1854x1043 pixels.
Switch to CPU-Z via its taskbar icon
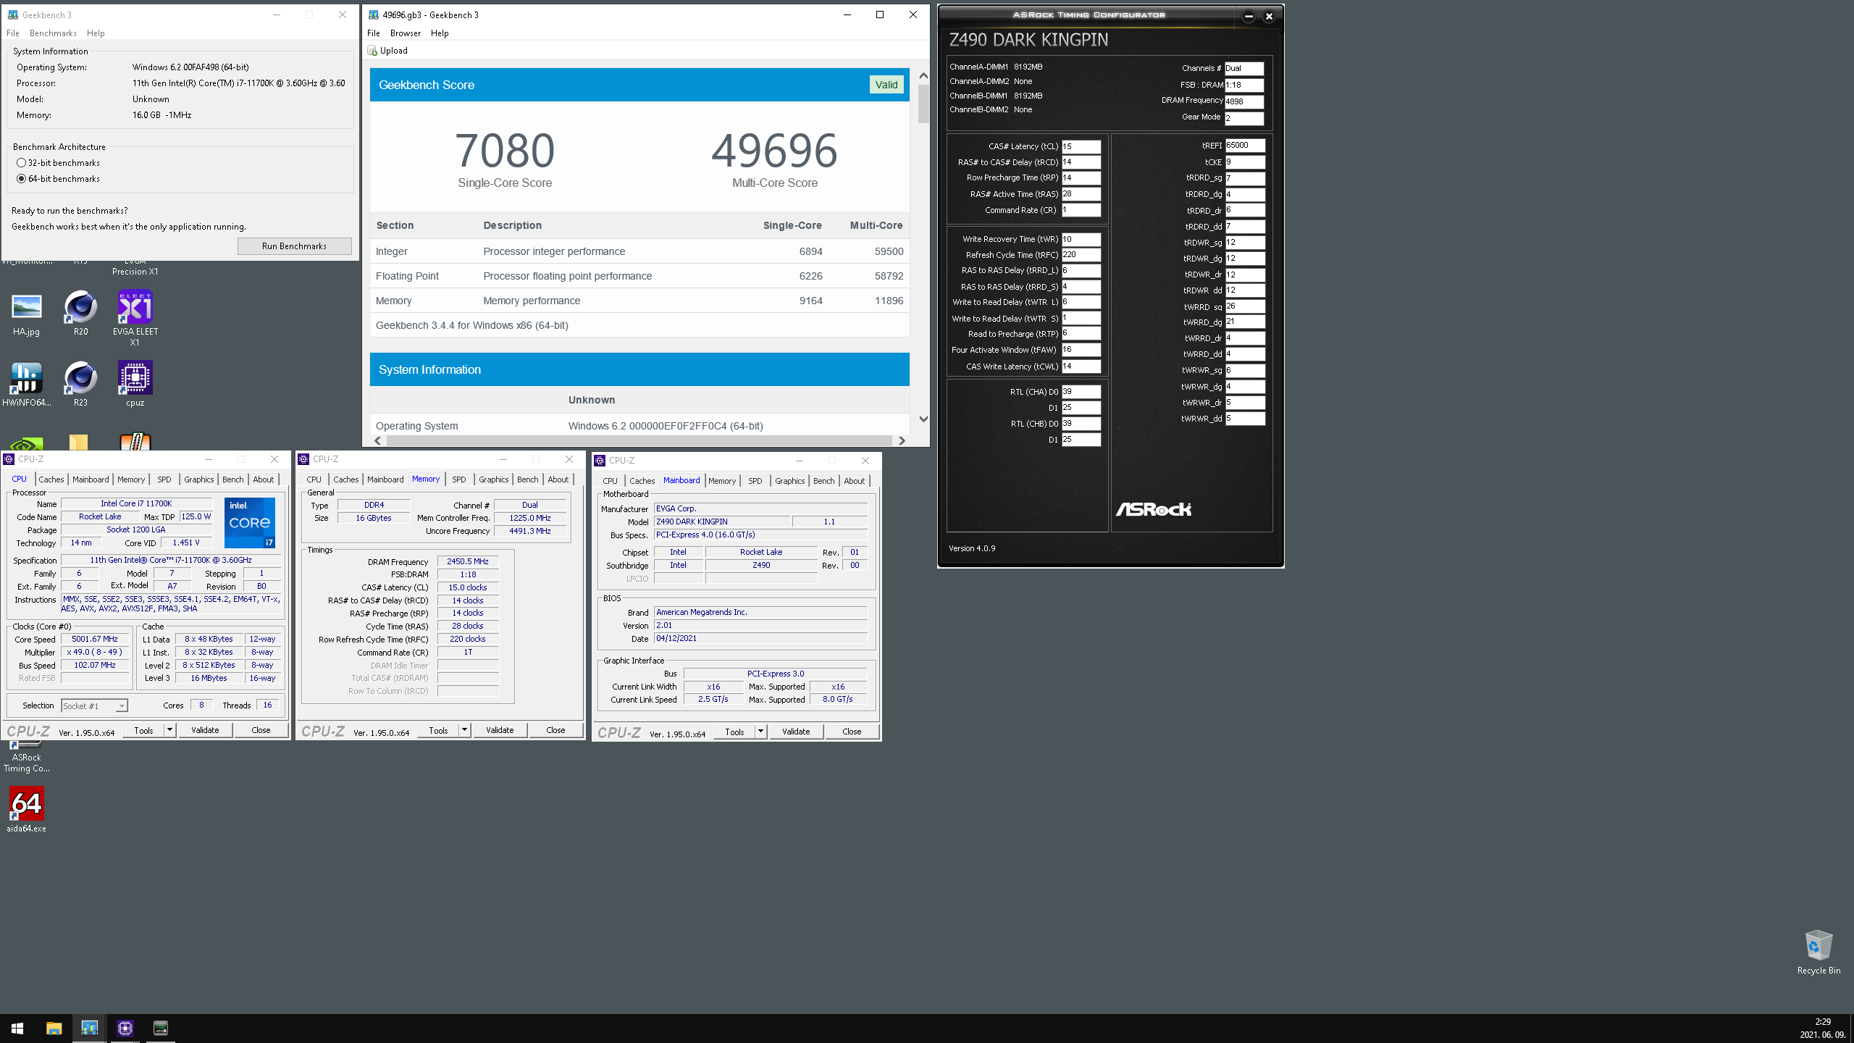(x=125, y=1029)
